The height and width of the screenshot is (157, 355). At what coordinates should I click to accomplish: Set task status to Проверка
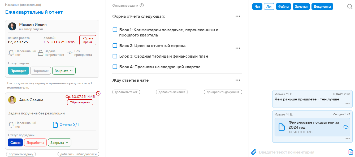[18, 71]
